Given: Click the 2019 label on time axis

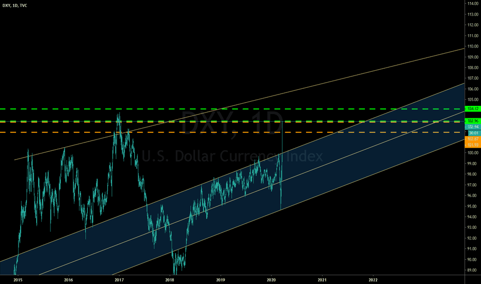Looking at the screenshot, I should pyautogui.click(x=220, y=280).
